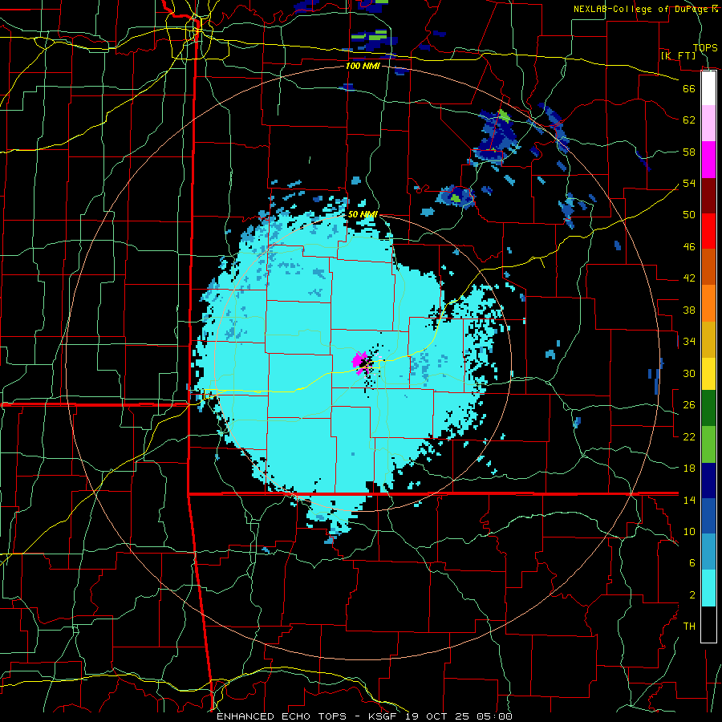Click the 22 legend value
722x722 pixels.
[689, 436]
